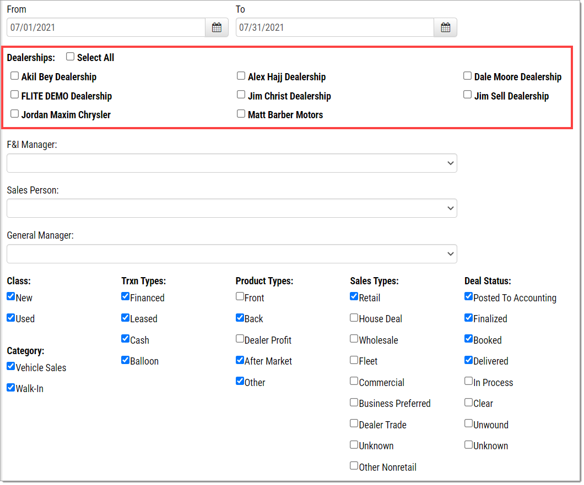The width and height of the screenshot is (584, 485).
Task: Open the Sales Person dropdown
Action: (x=231, y=208)
